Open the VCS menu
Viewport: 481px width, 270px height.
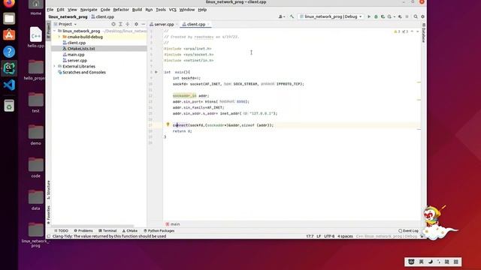[x=173, y=10]
